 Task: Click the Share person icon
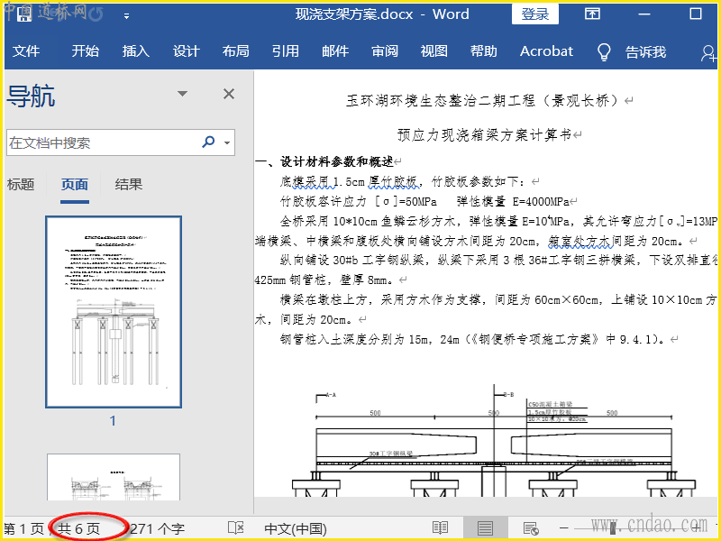[x=708, y=53]
